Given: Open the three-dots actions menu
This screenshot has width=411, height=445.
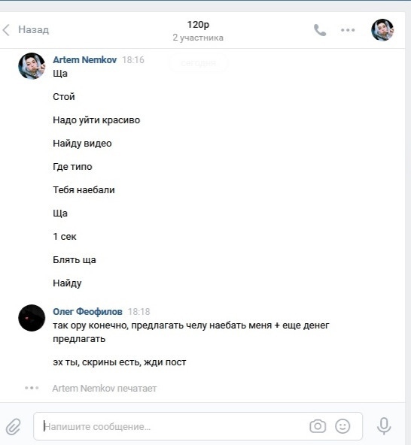Looking at the screenshot, I should 348,30.
